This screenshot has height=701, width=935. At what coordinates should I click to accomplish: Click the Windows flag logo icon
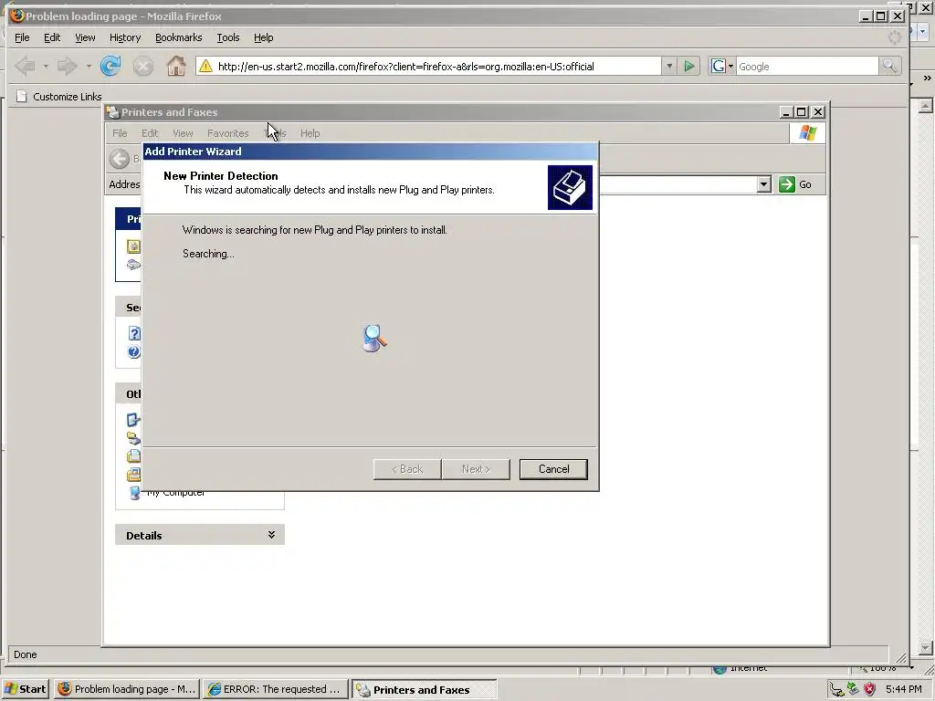808,133
